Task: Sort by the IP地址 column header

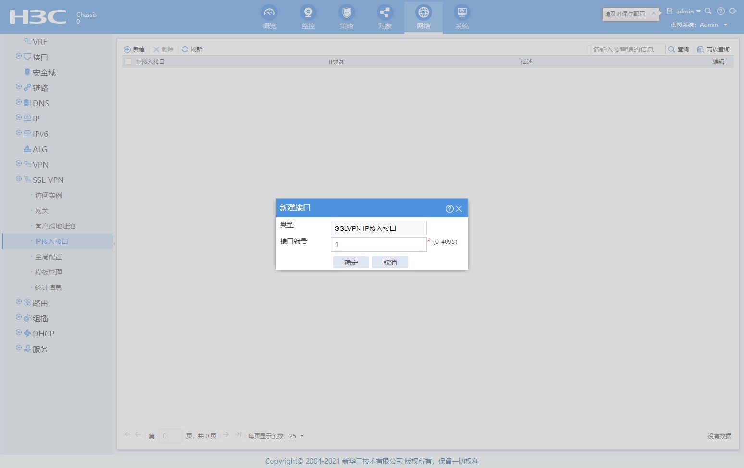Action: 337,62
